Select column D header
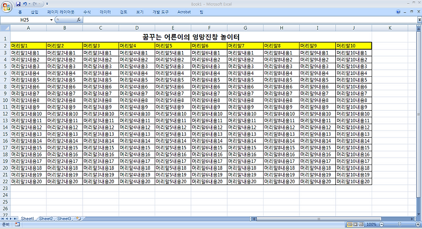The width and height of the screenshot is (422, 229). click(137, 28)
